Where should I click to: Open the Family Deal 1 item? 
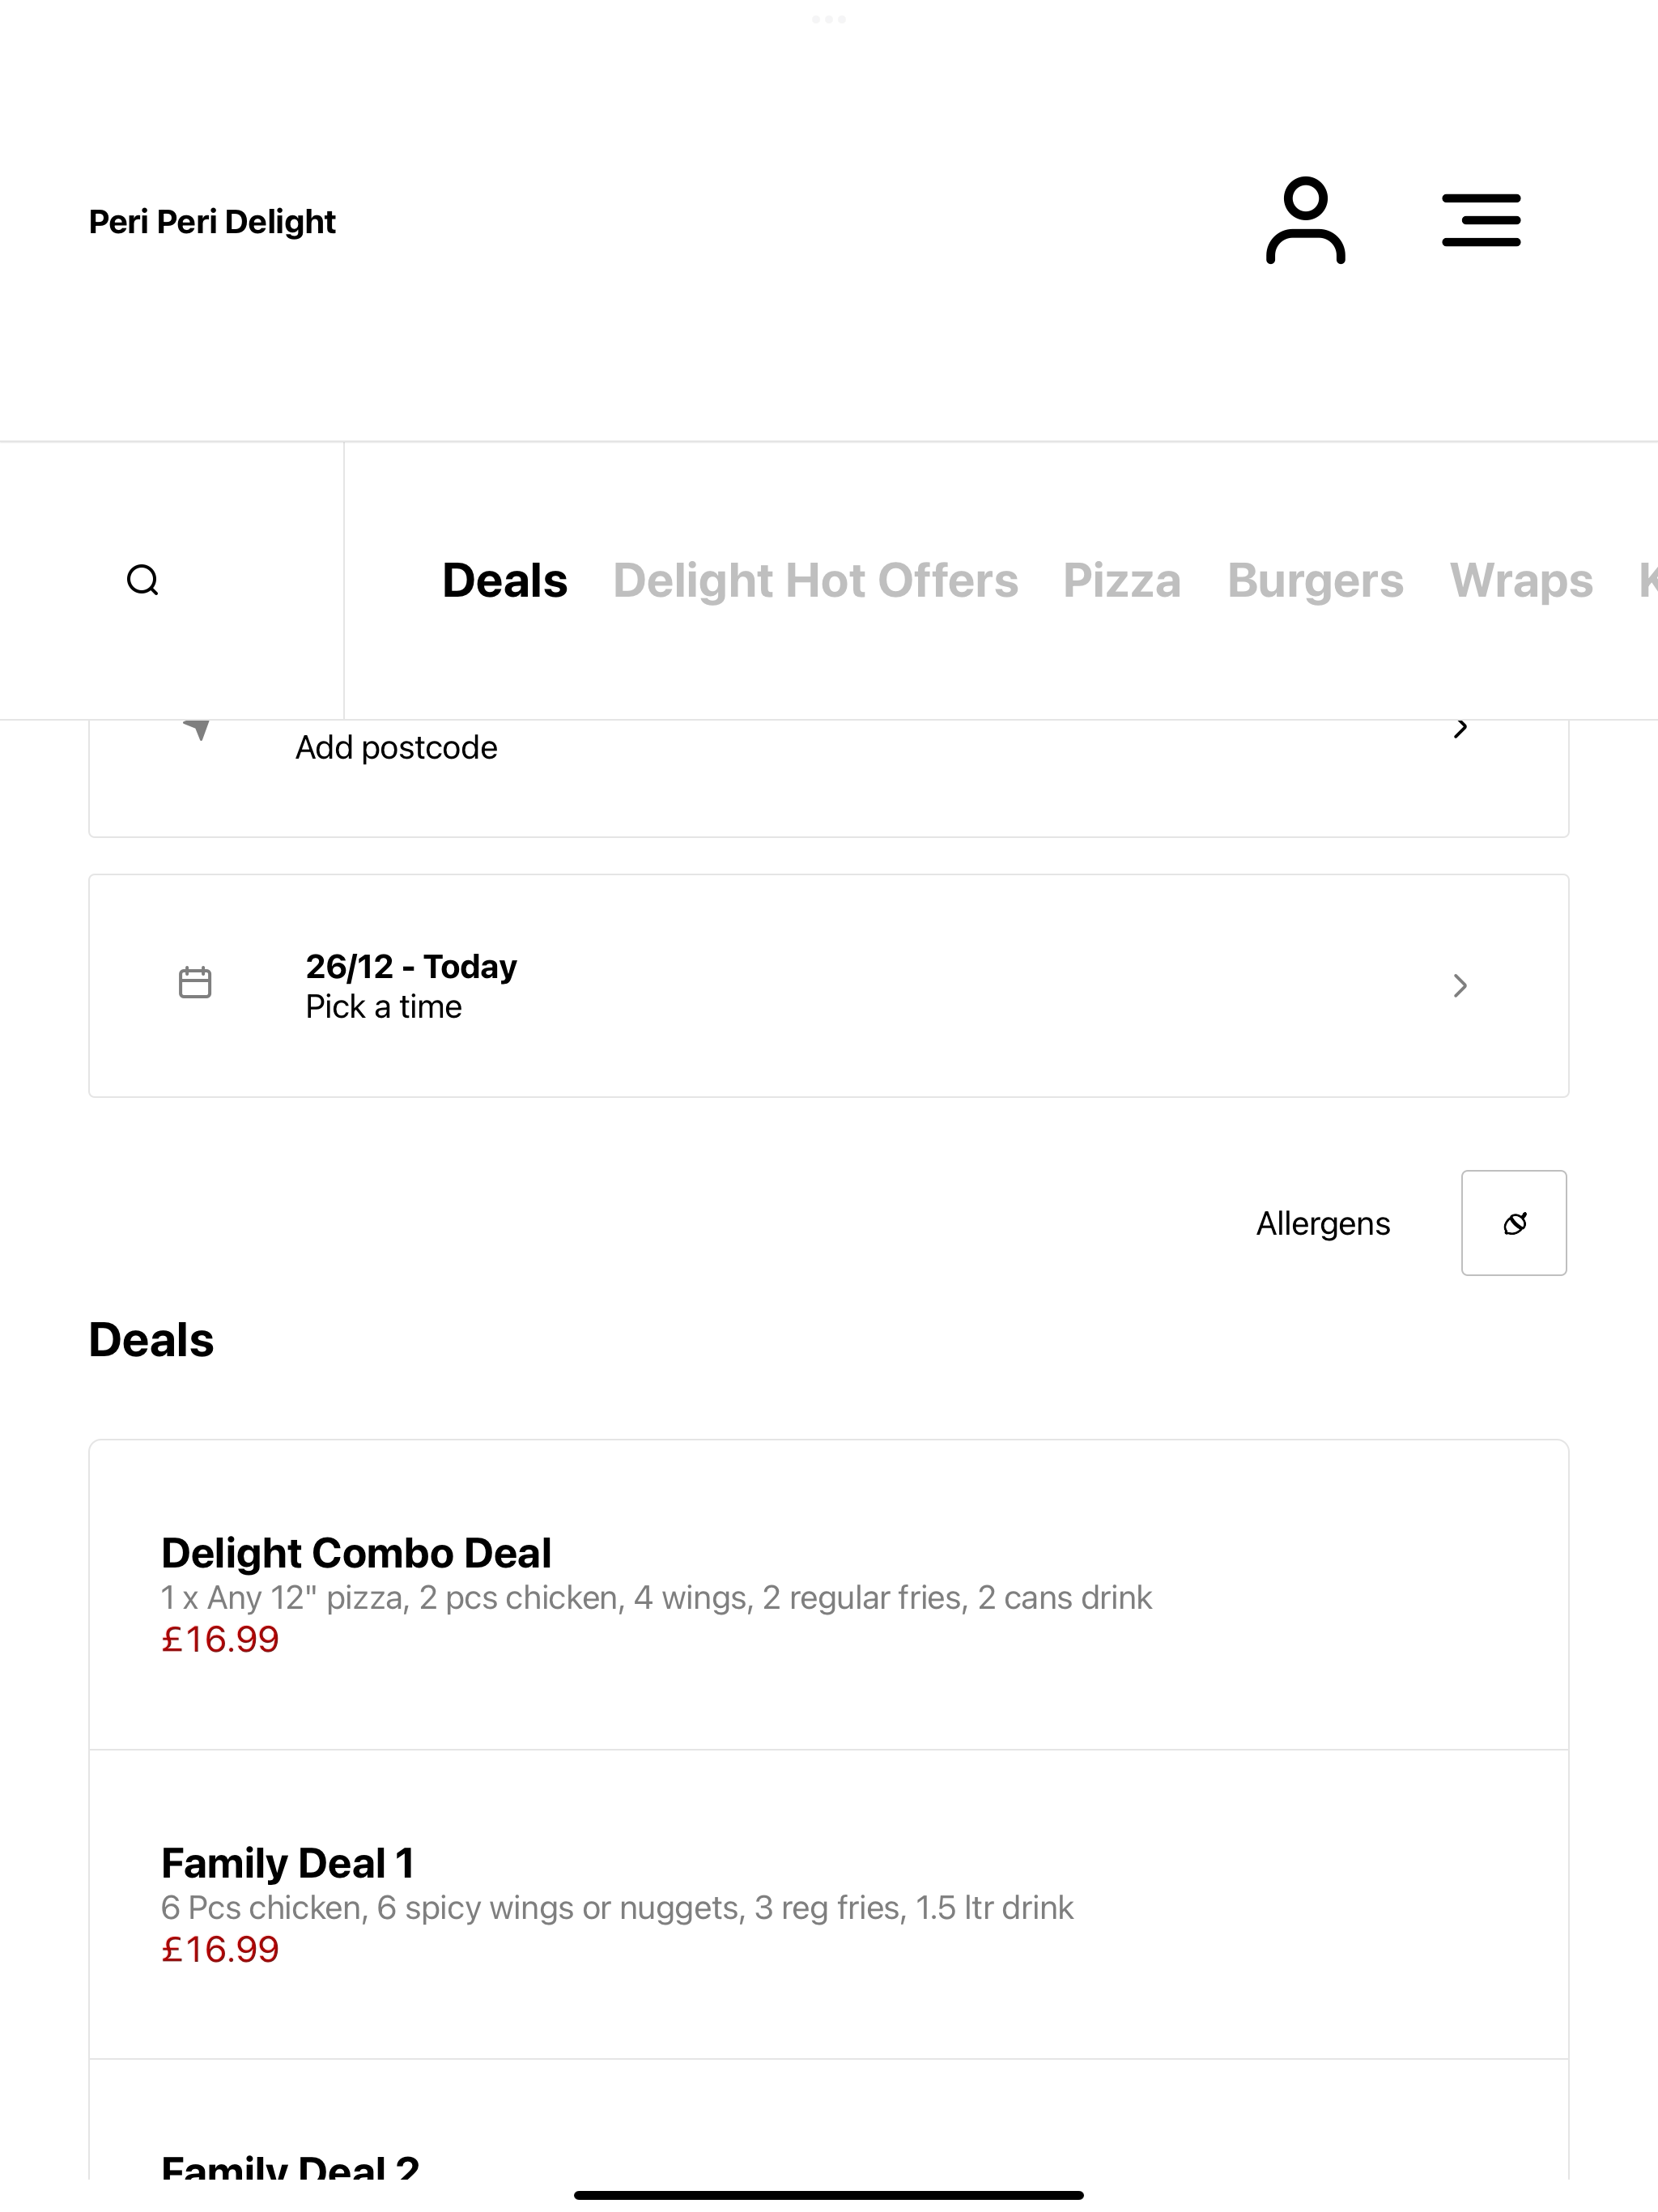point(829,1905)
